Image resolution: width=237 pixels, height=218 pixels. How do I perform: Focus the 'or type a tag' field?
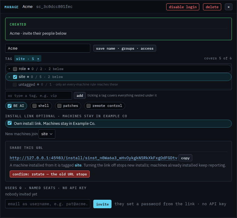click(x=39, y=96)
